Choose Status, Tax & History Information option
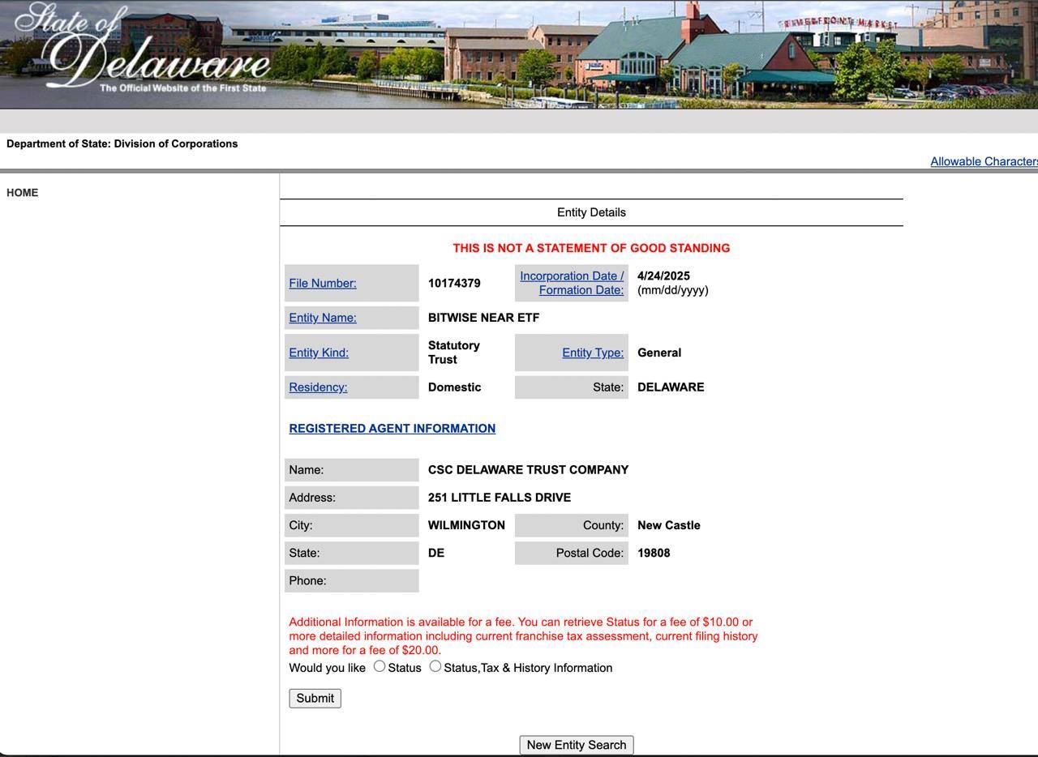The height and width of the screenshot is (757, 1038). coord(435,666)
